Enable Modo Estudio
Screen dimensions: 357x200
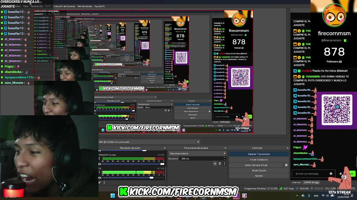click(259, 170)
